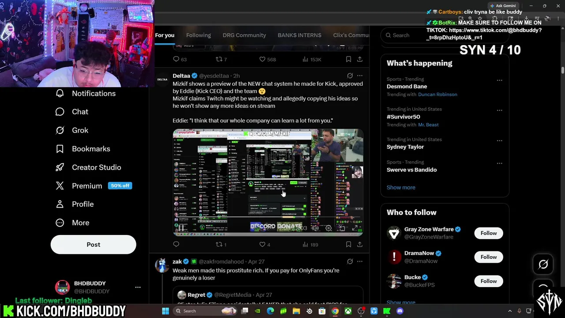The width and height of the screenshot is (565, 318).
Task: Enable picture-in-picture on the video
Action: (342, 228)
